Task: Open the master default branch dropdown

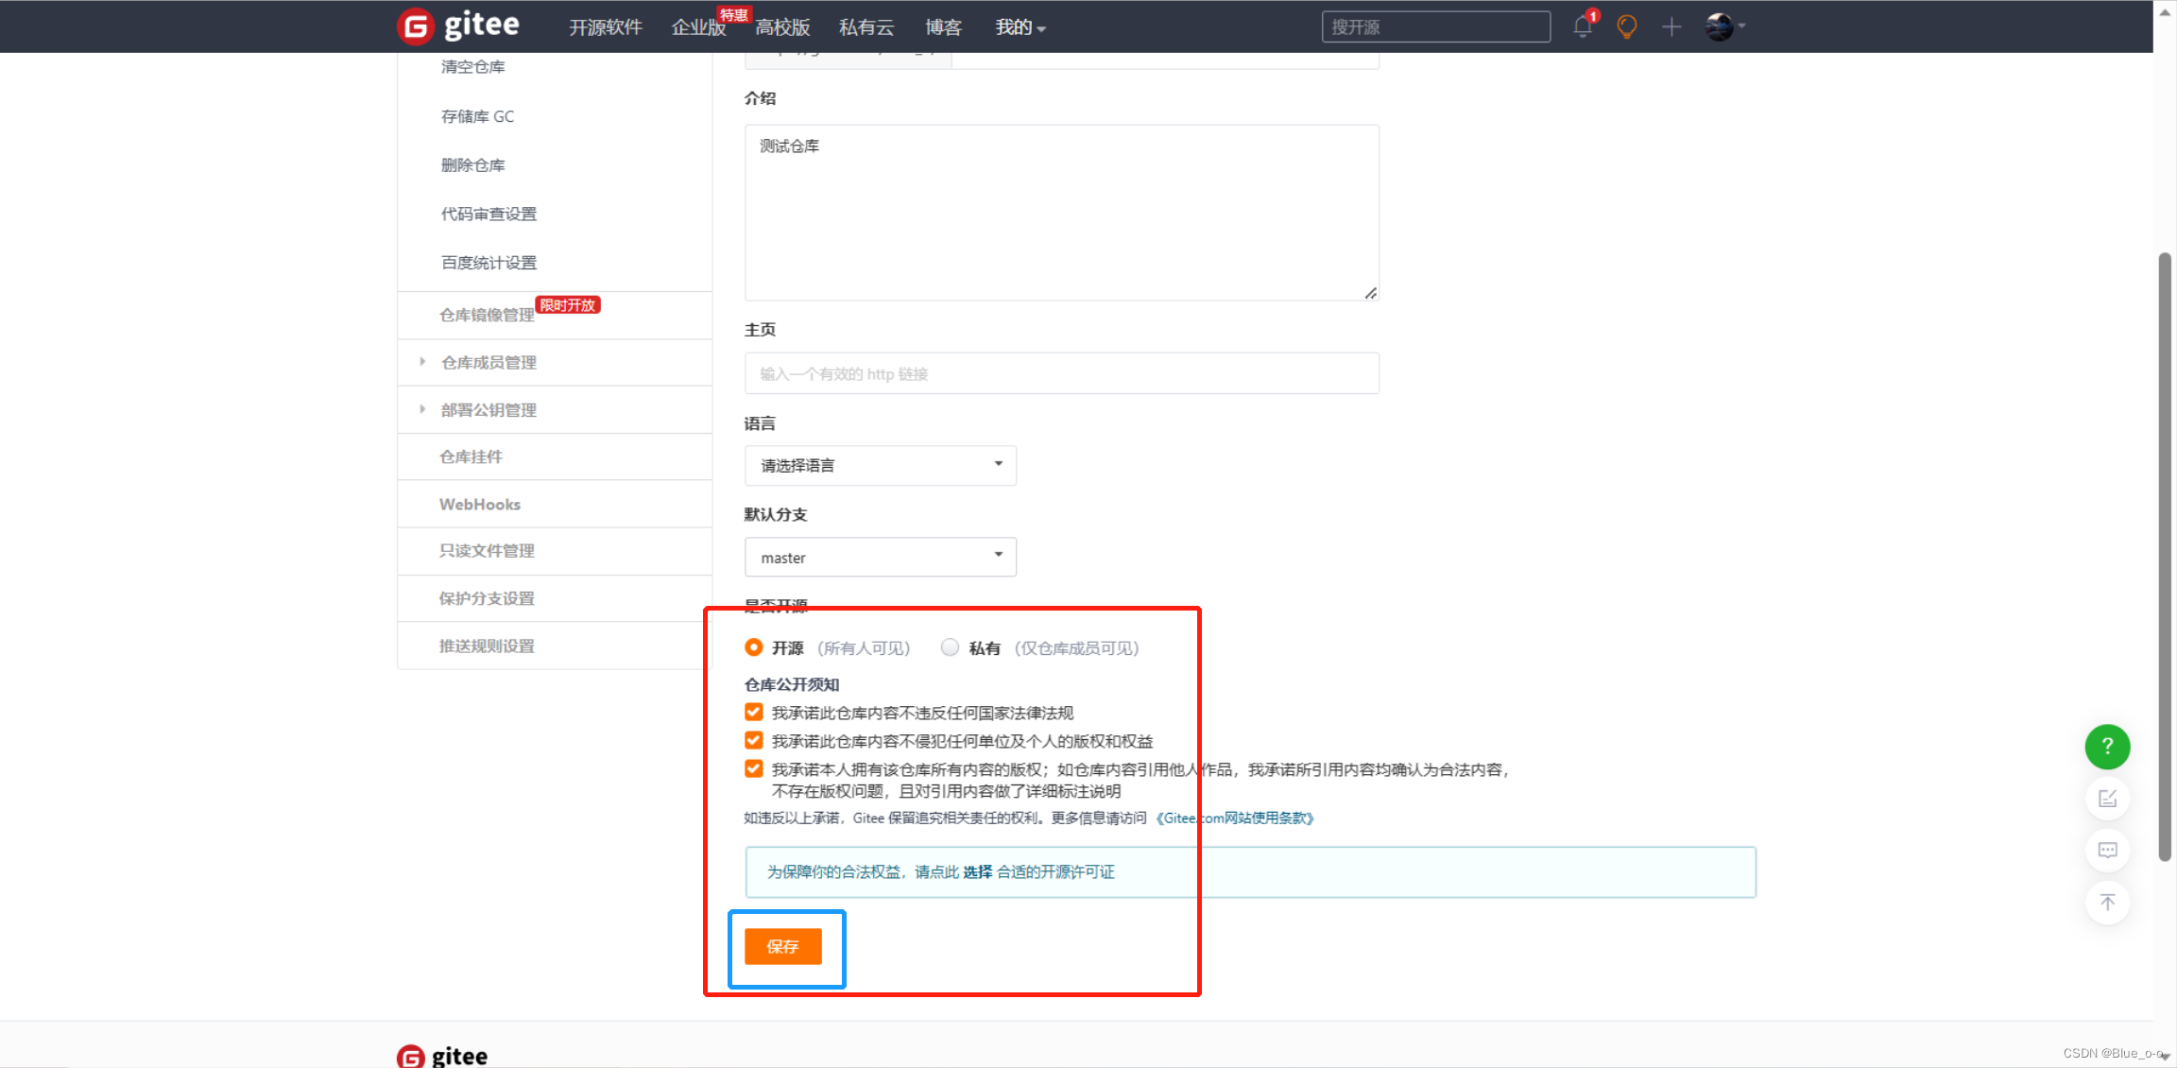Action: pyautogui.click(x=880, y=558)
